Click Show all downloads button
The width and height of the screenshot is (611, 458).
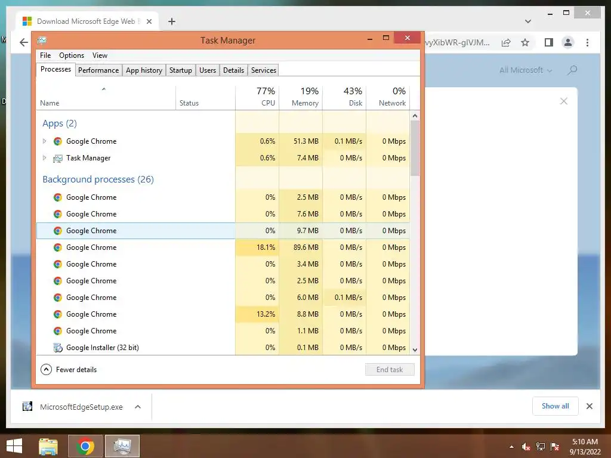555,406
